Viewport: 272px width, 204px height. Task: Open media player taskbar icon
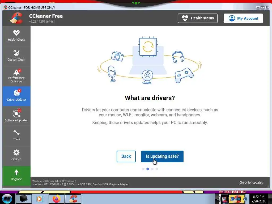pos(40,199)
